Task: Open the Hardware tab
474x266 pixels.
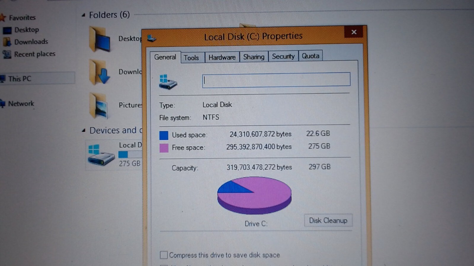Action: point(222,57)
